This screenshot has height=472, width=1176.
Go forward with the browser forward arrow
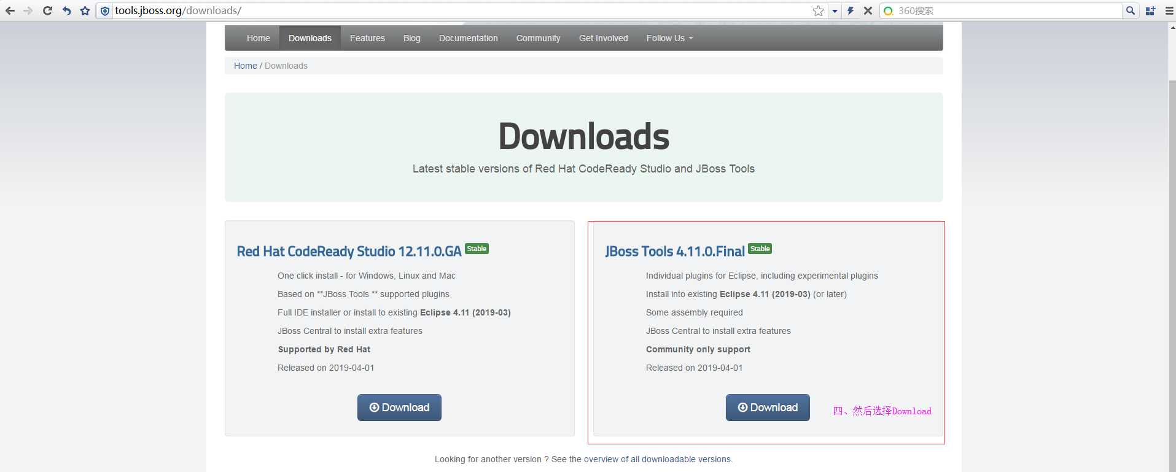pyautogui.click(x=28, y=10)
